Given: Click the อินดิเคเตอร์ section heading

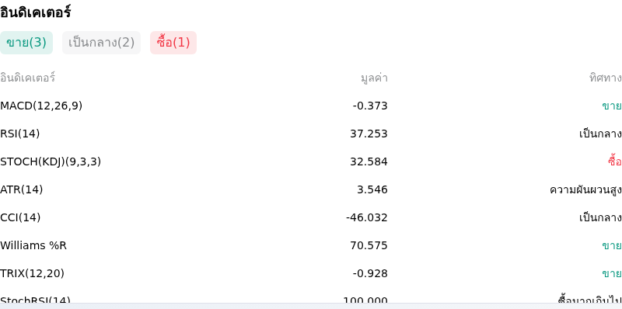Looking at the screenshot, I should coord(35,12).
